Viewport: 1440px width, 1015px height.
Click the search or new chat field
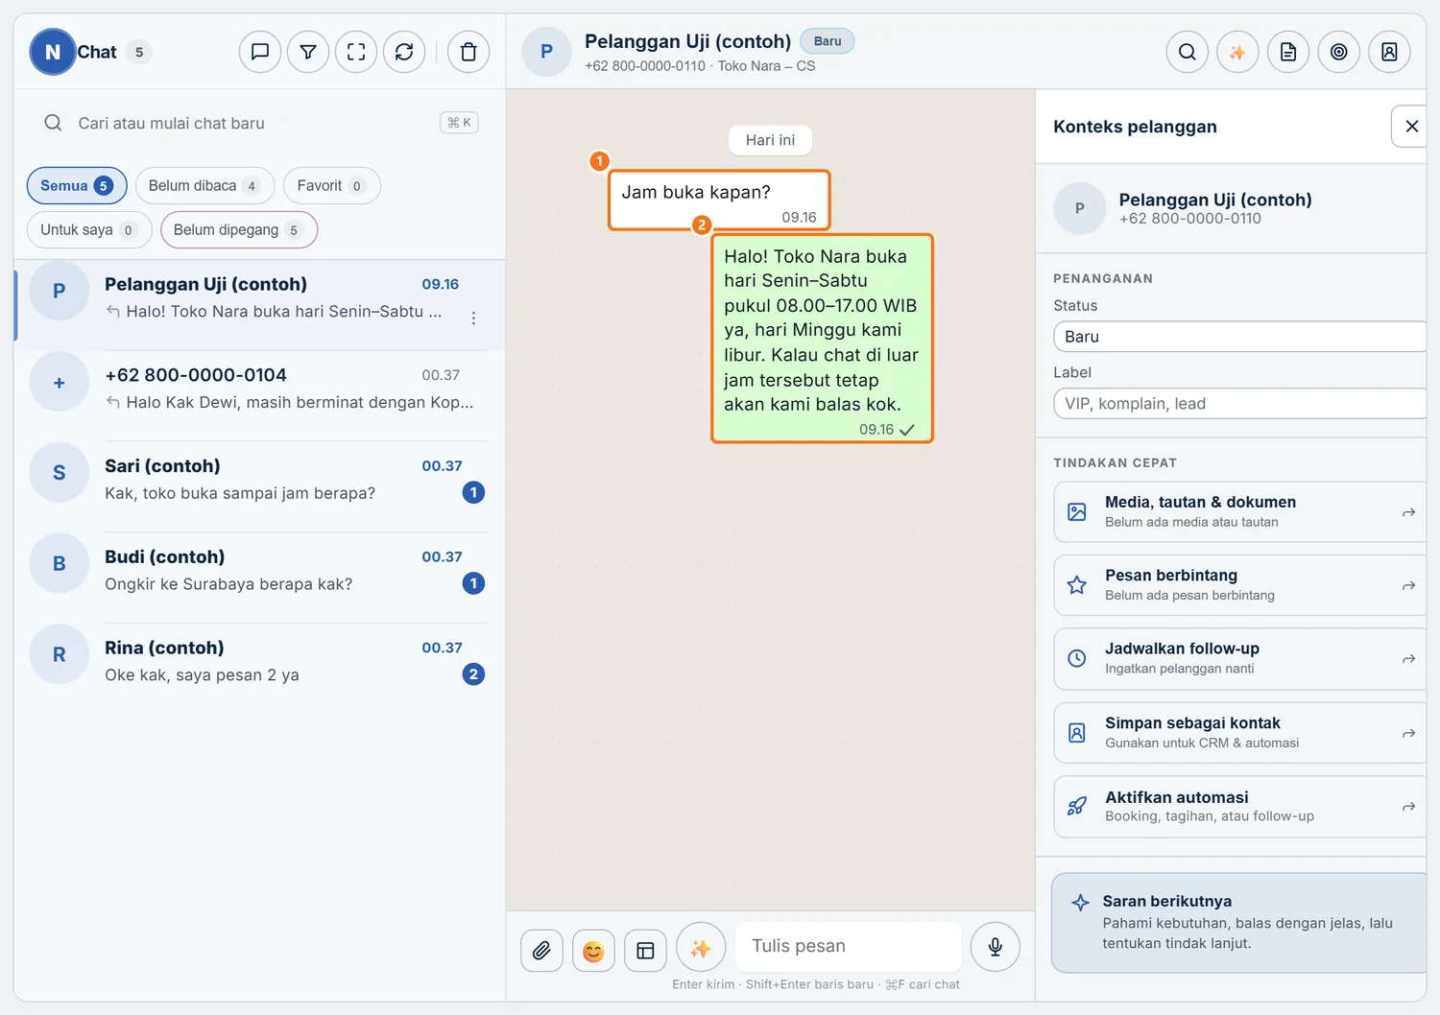pyautogui.click(x=259, y=123)
